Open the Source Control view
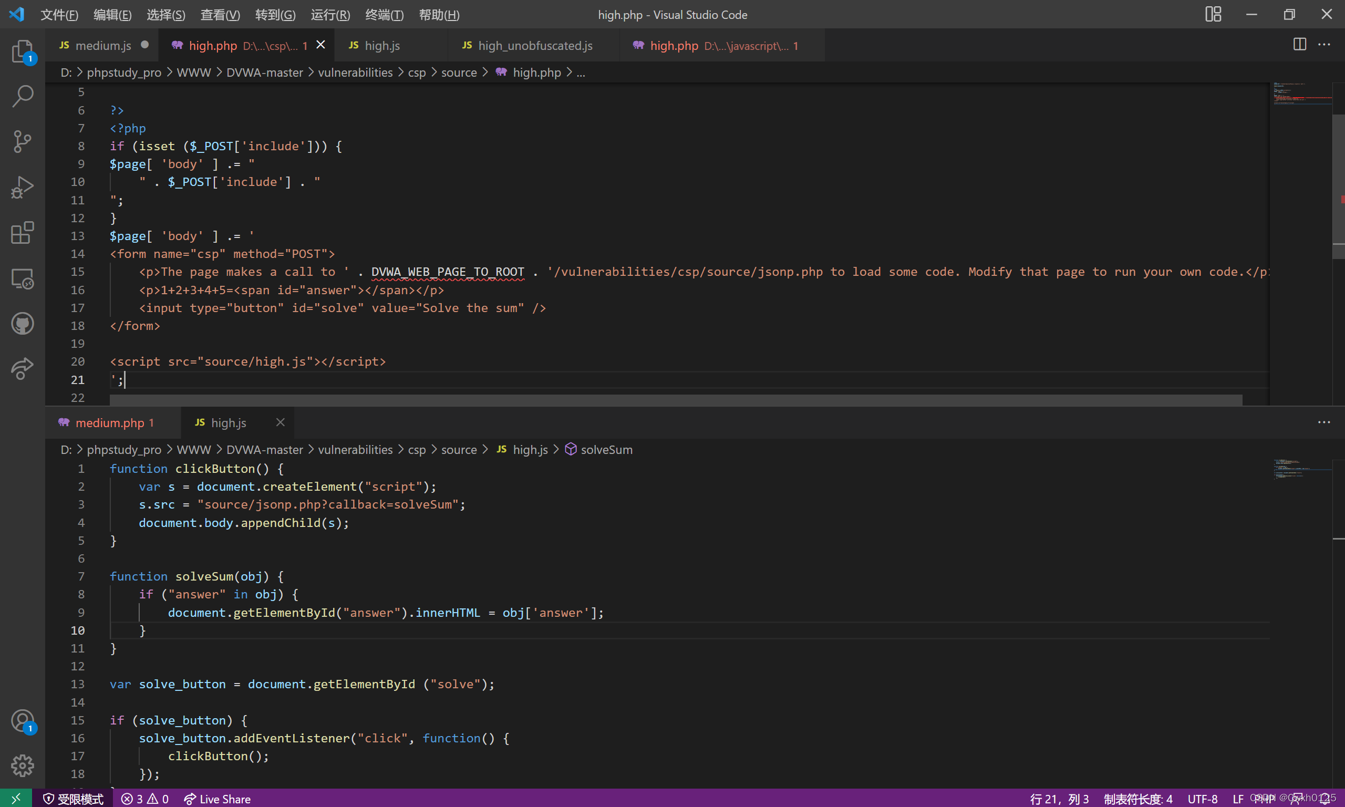 22,141
